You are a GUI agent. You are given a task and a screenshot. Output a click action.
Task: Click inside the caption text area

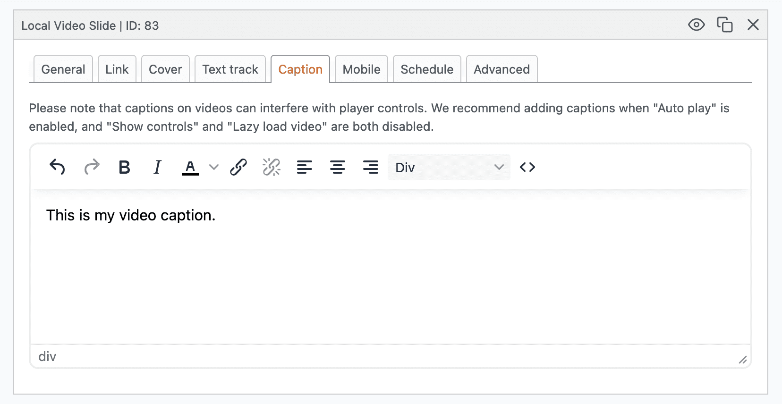point(390,274)
